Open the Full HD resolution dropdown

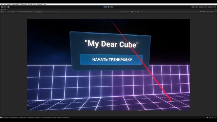[x=27, y=12]
